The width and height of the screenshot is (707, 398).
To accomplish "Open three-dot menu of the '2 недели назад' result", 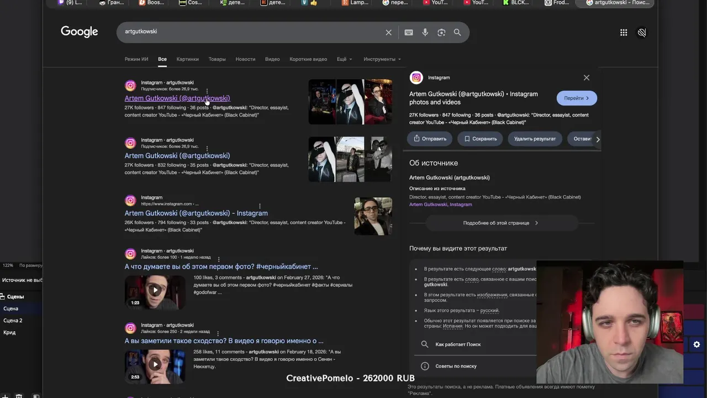I will pyautogui.click(x=218, y=333).
